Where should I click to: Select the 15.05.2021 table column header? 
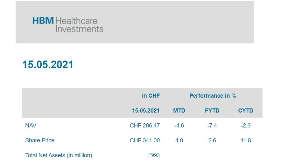(146, 111)
